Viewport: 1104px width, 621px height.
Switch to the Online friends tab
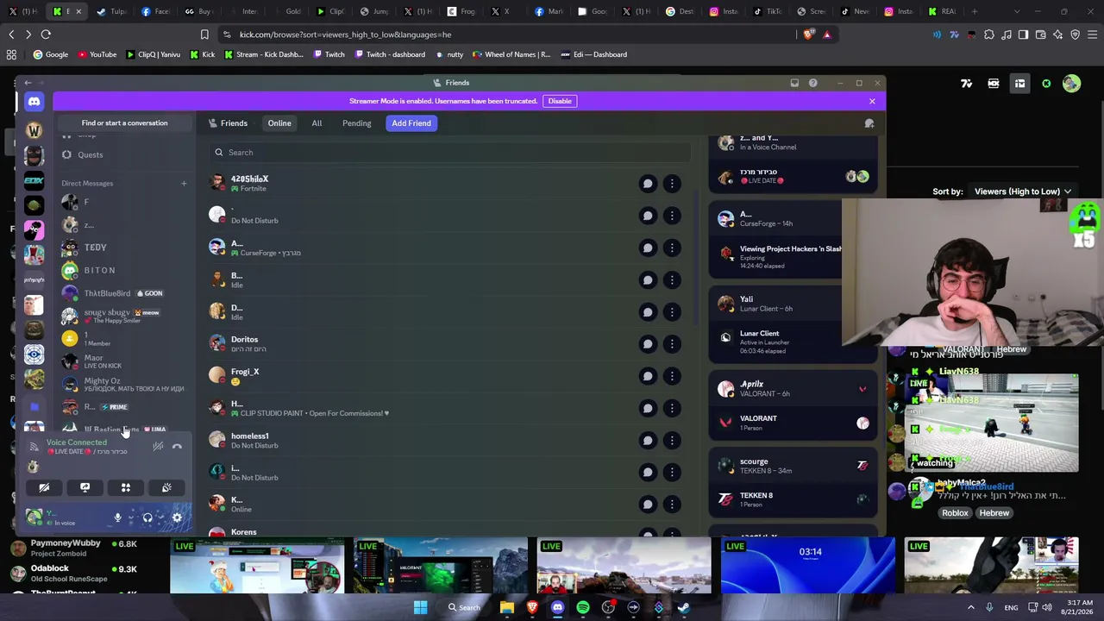(x=279, y=123)
